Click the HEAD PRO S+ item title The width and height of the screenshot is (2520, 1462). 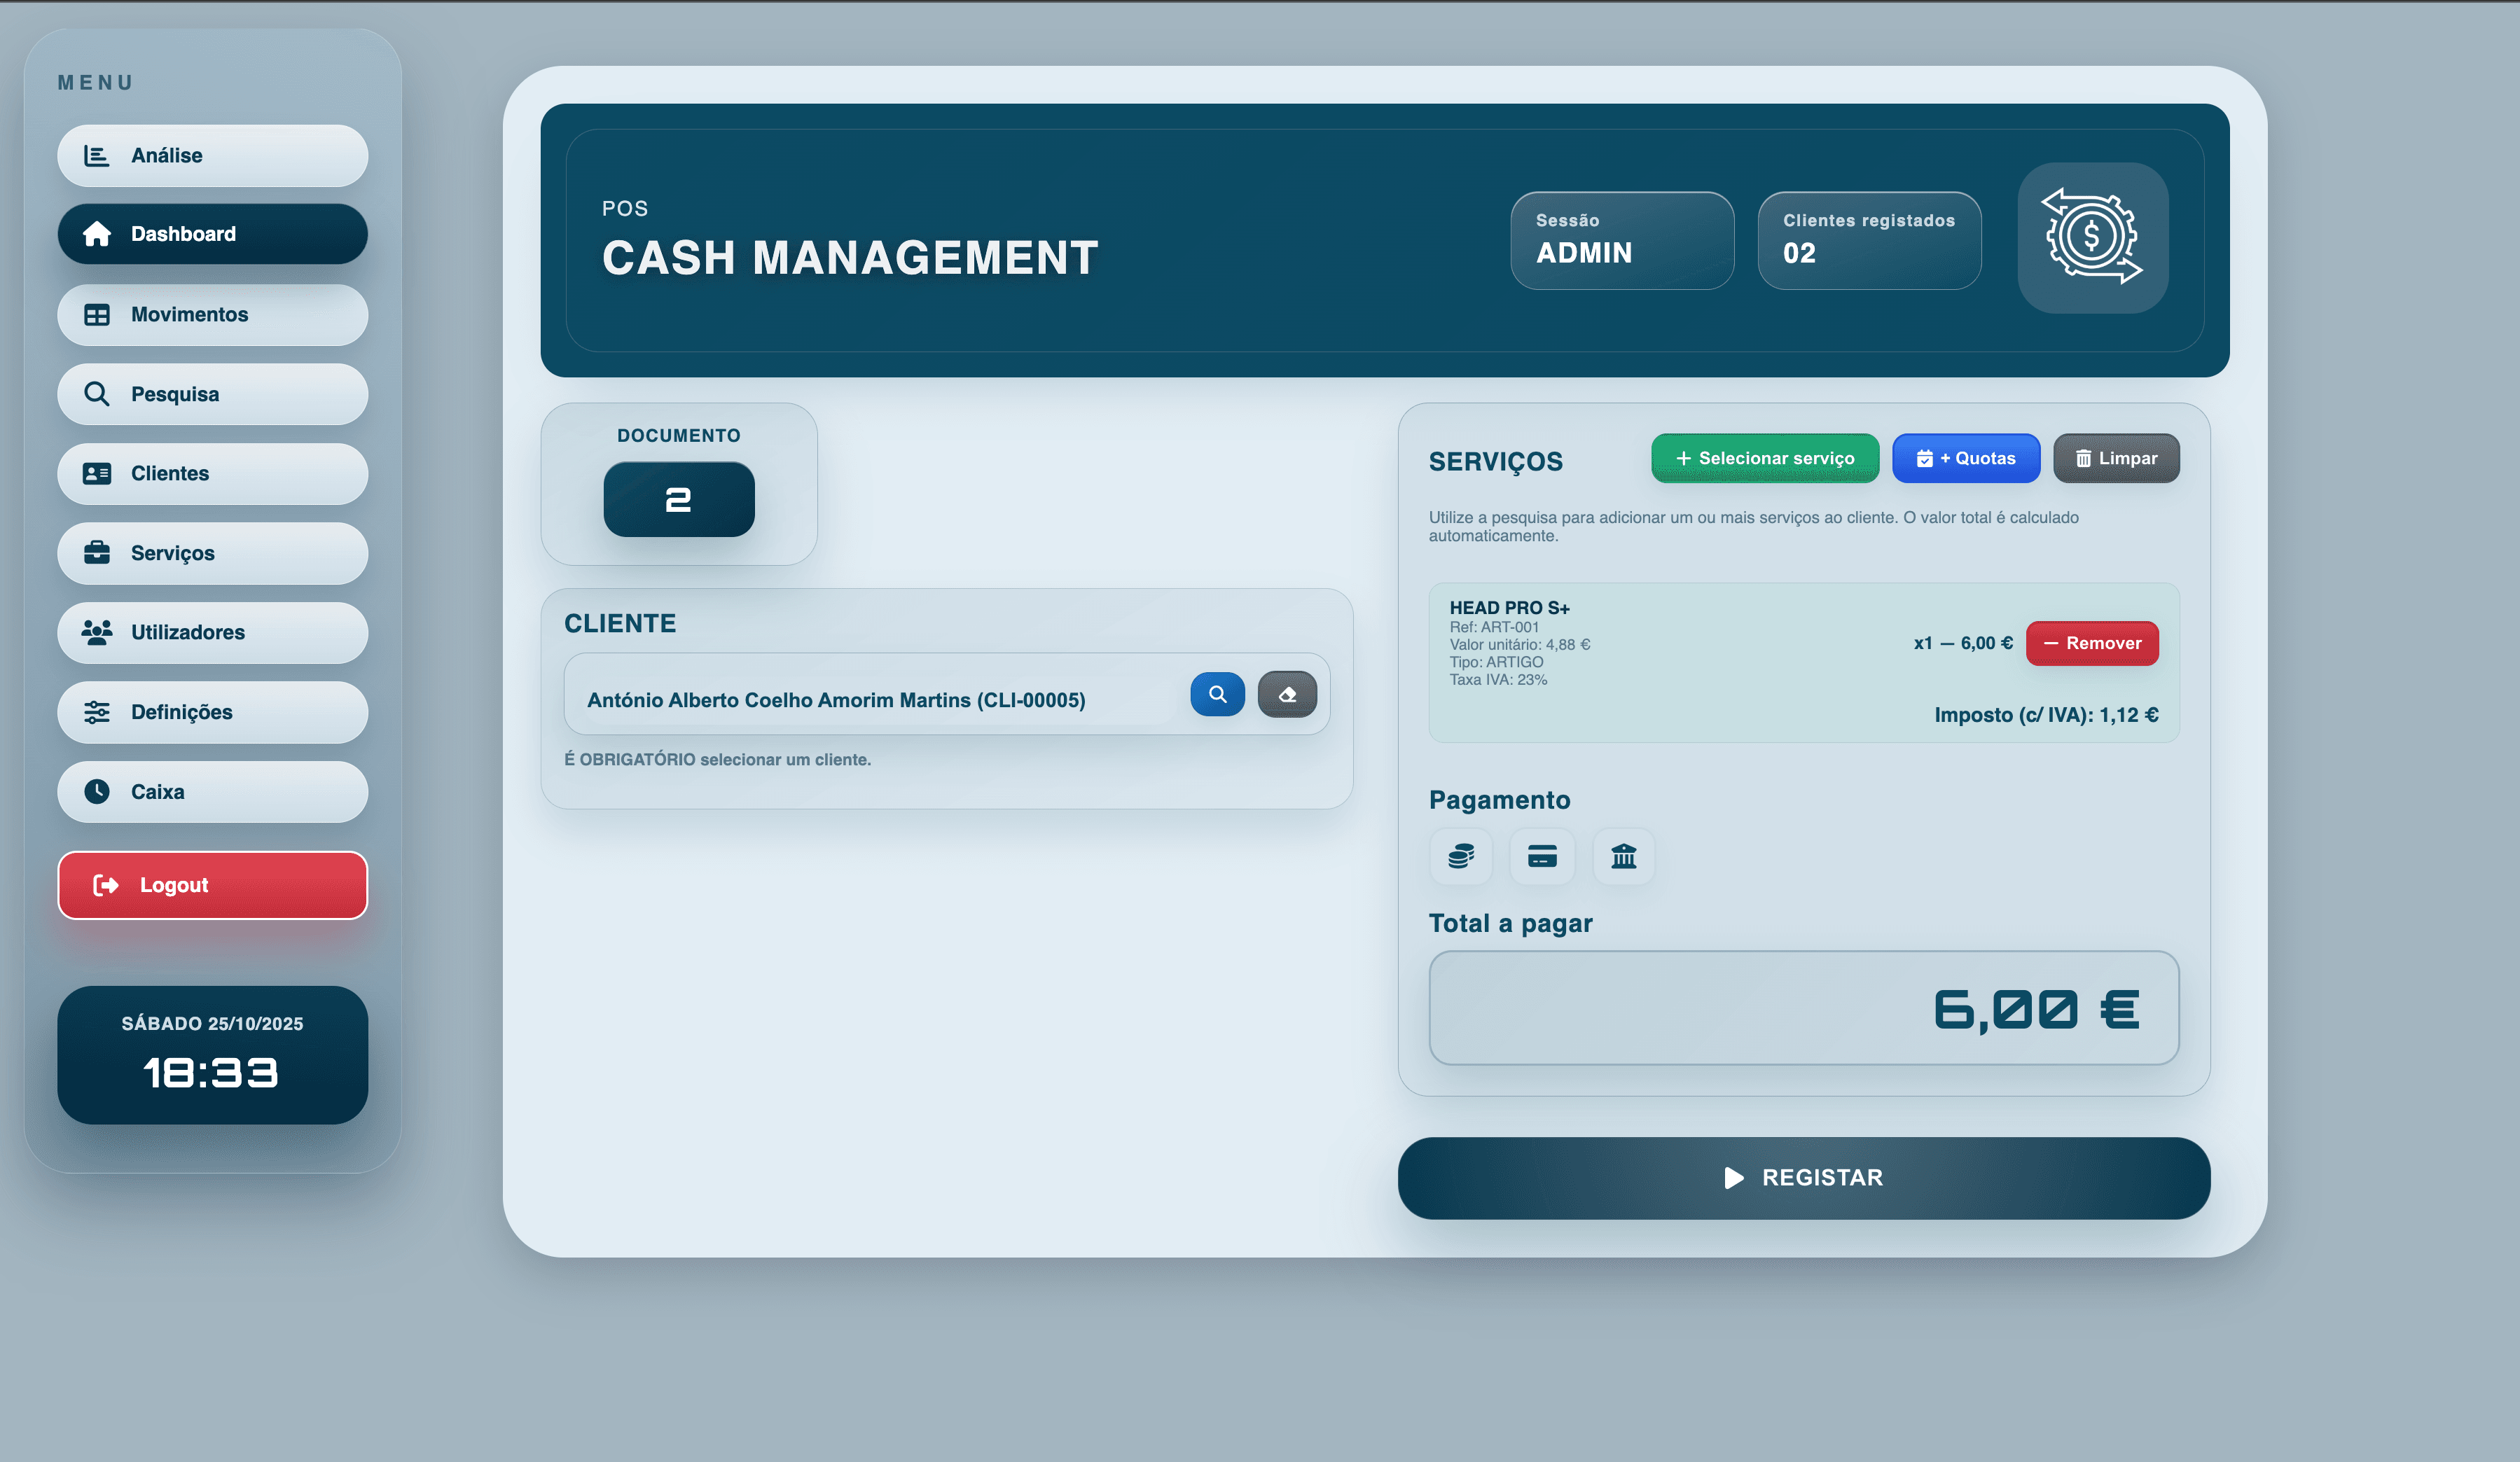click(1509, 608)
